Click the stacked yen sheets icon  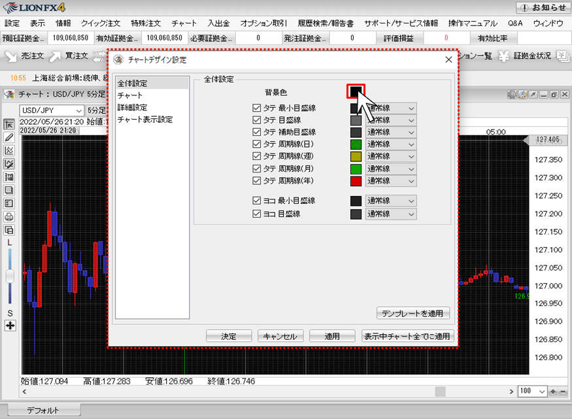click(x=562, y=56)
